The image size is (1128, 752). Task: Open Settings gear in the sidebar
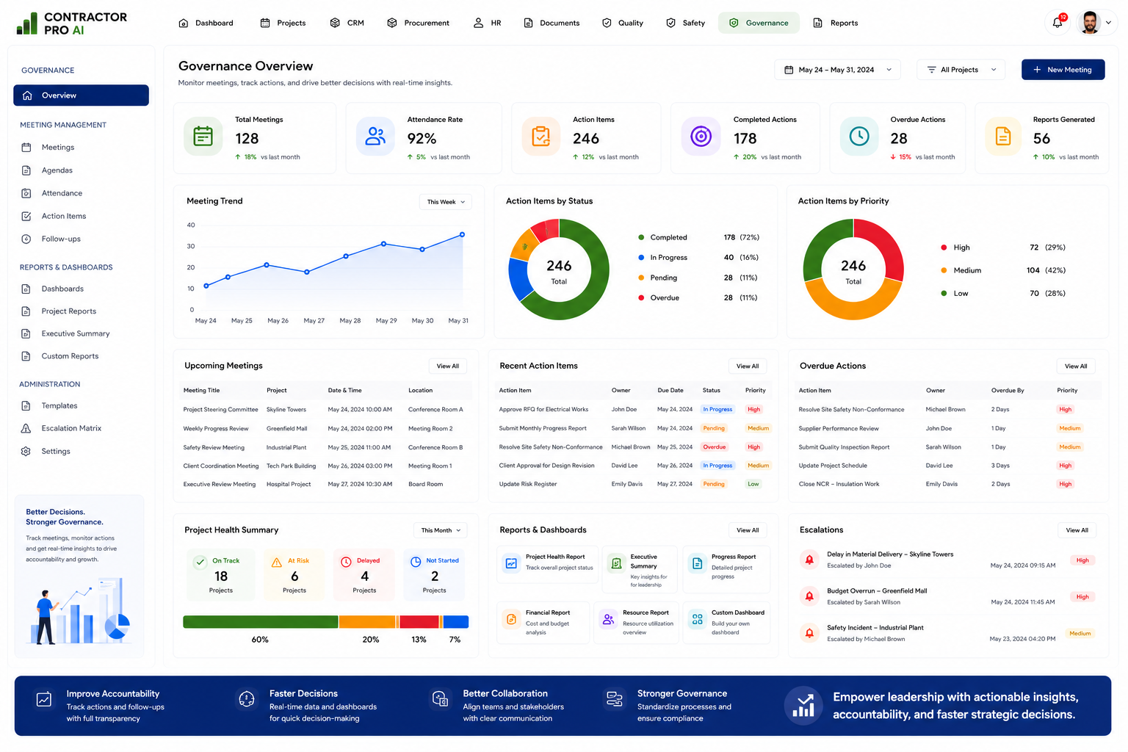click(x=26, y=451)
